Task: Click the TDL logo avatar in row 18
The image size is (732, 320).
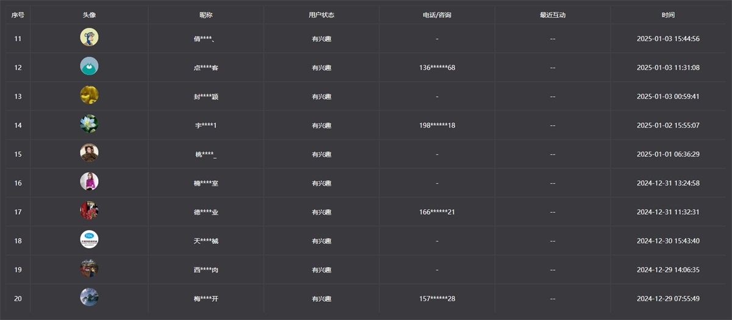Action: pyautogui.click(x=89, y=240)
